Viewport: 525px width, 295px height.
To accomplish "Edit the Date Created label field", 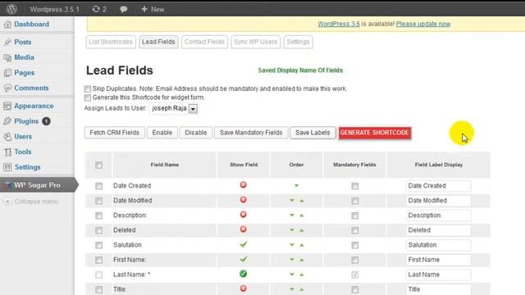I will [x=438, y=186].
